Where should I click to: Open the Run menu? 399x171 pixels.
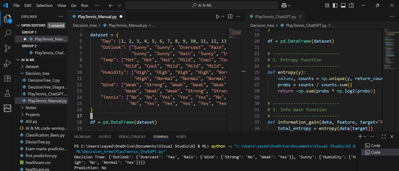tap(85, 5)
